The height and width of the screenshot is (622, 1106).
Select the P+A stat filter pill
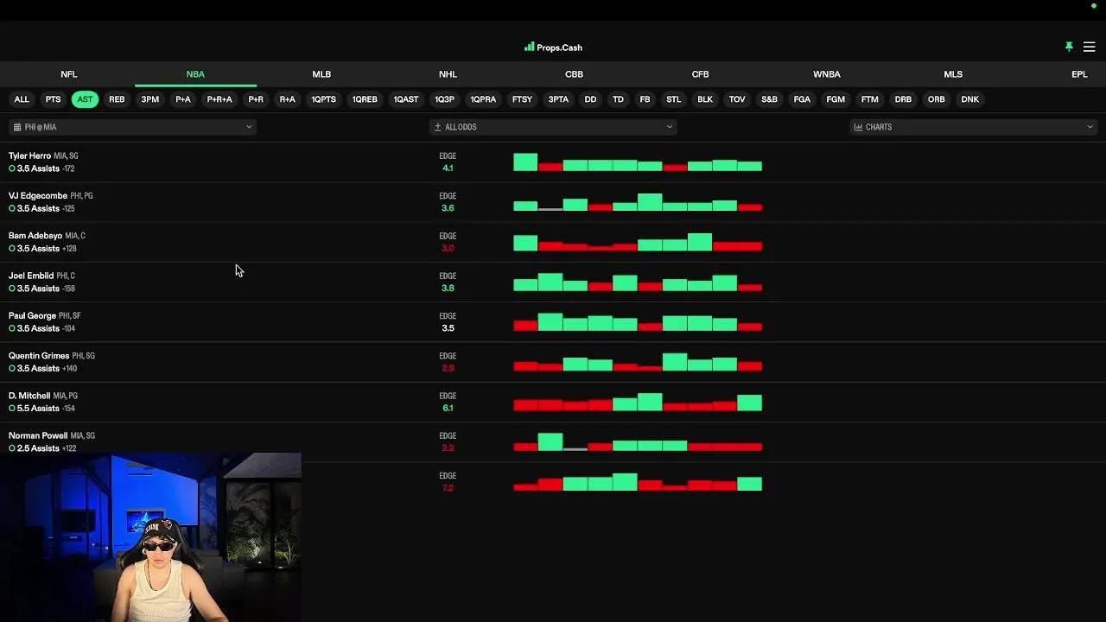[x=183, y=99]
